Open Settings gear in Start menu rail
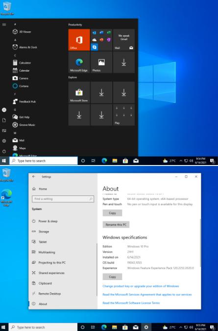The height and width of the screenshot is (331, 218). [x=4, y=141]
